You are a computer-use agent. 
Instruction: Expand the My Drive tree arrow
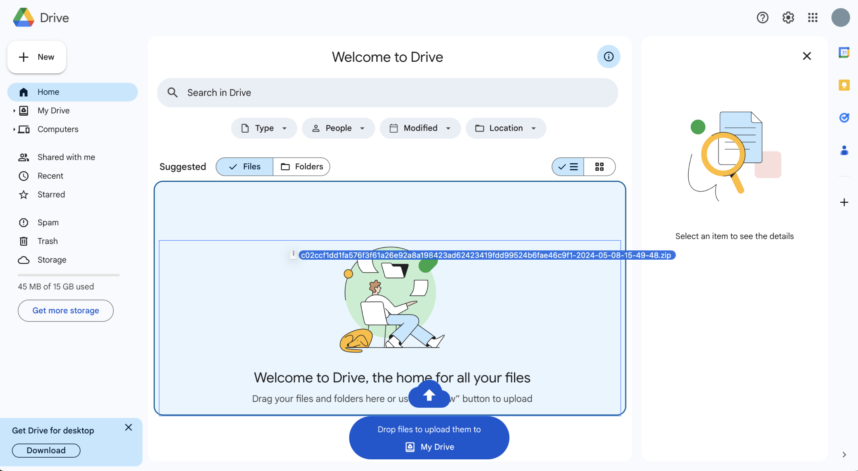[x=14, y=110]
